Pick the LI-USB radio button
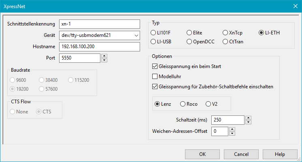Viewport: 302px width, 162px height. click(x=154, y=41)
